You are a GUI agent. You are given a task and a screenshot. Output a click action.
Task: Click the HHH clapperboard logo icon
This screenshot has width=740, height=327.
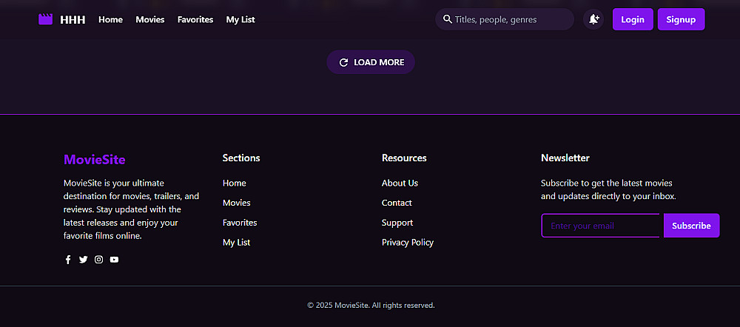coord(46,19)
